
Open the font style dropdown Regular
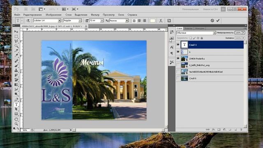click(80, 21)
